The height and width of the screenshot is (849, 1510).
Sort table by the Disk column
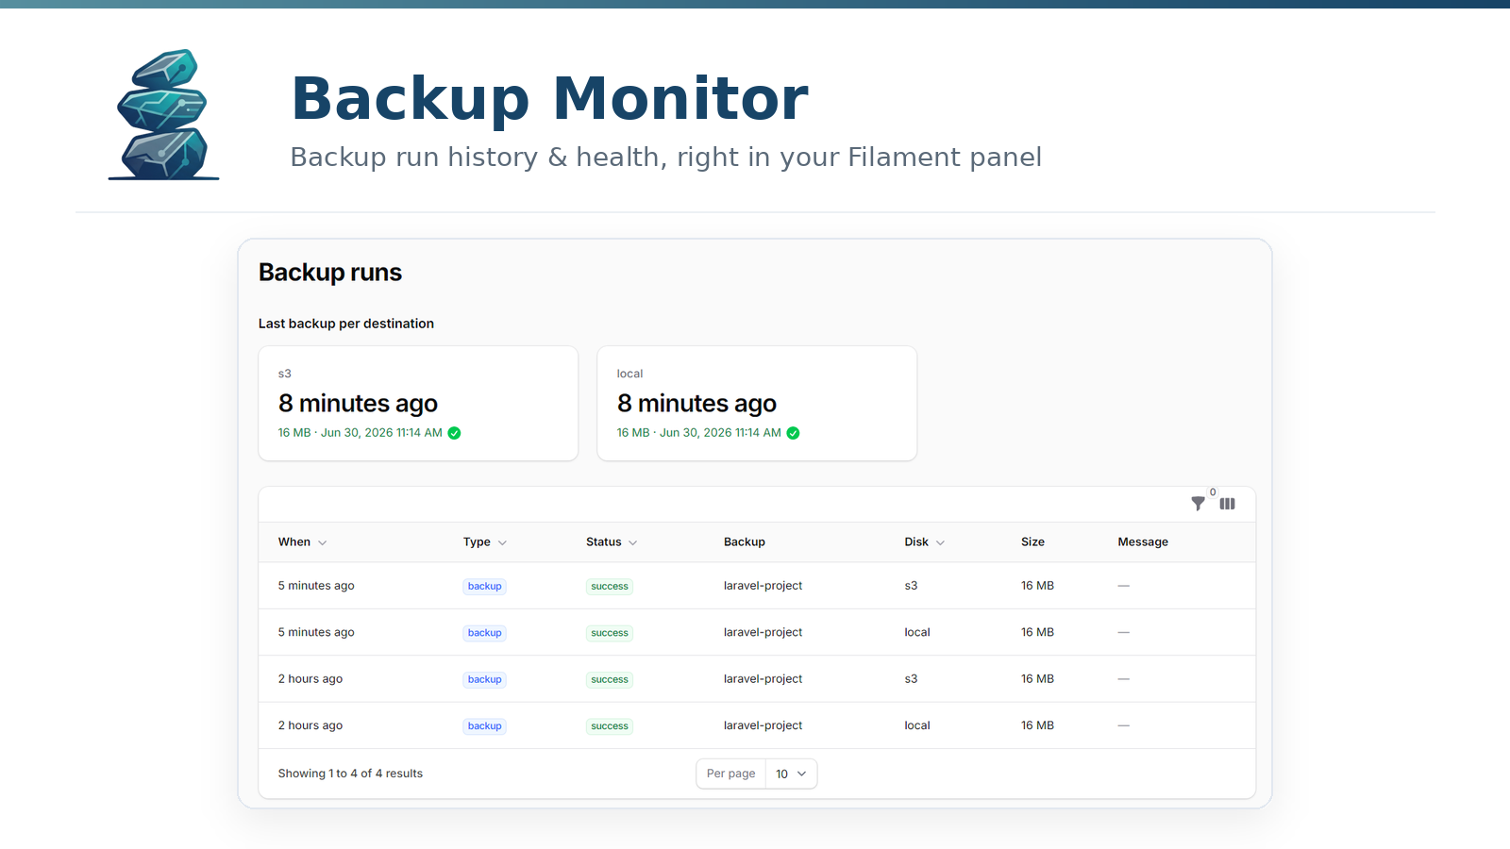pos(925,542)
